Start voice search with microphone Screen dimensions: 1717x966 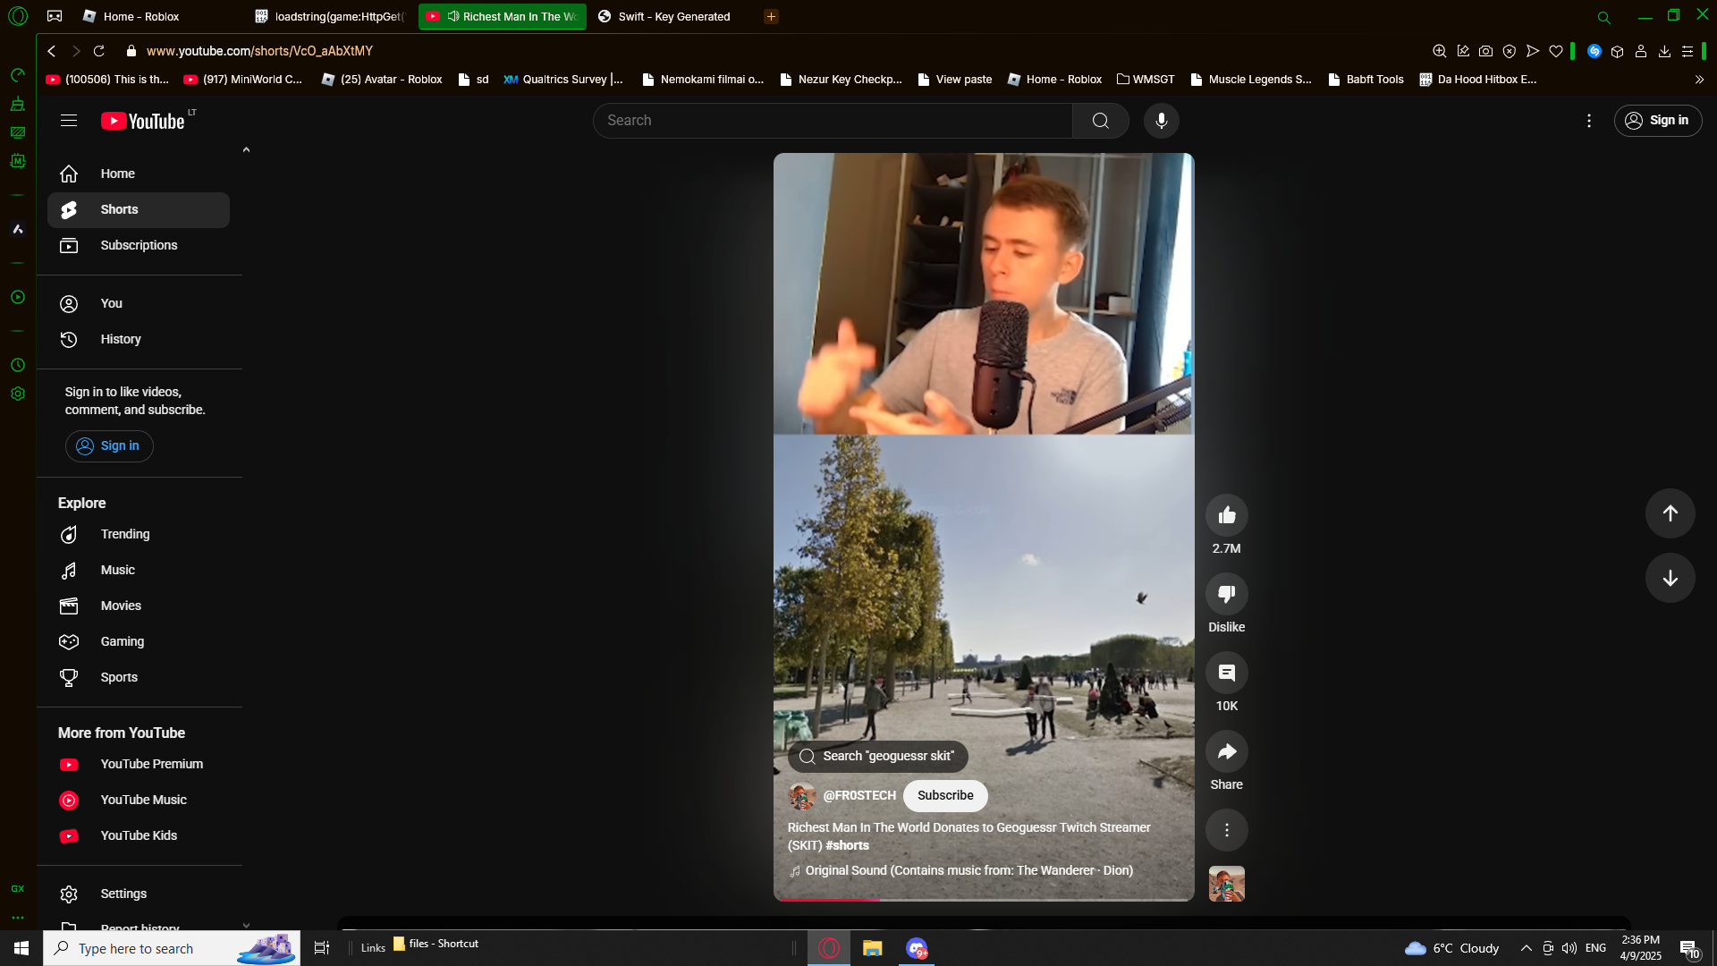(x=1161, y=121)
